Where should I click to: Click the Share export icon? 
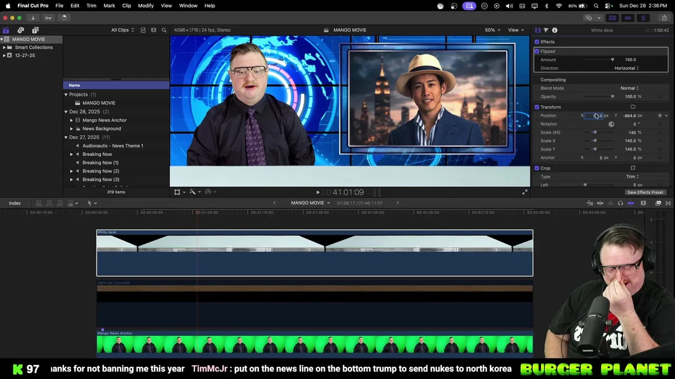click(664, 18)
